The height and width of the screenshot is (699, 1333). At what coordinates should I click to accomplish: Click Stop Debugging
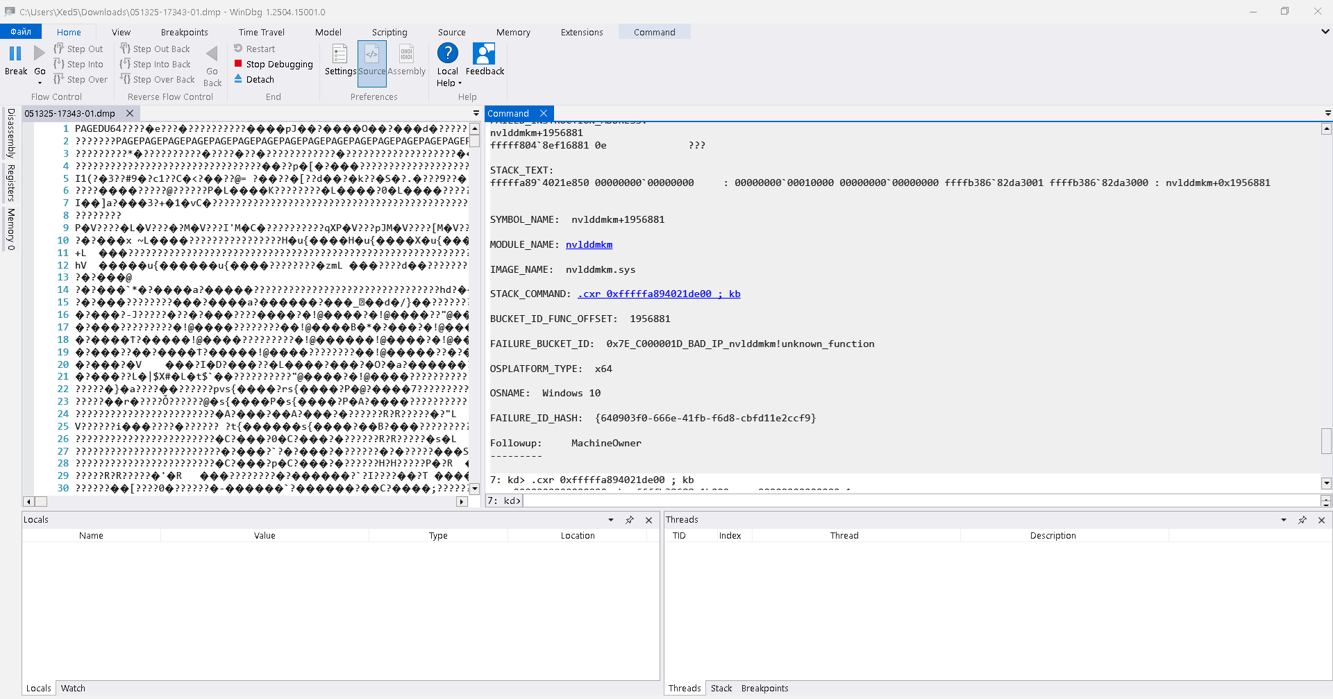pos(274,64)
